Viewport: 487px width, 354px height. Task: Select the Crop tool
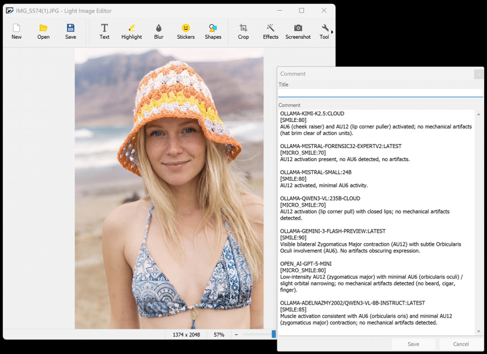[243, 31]
